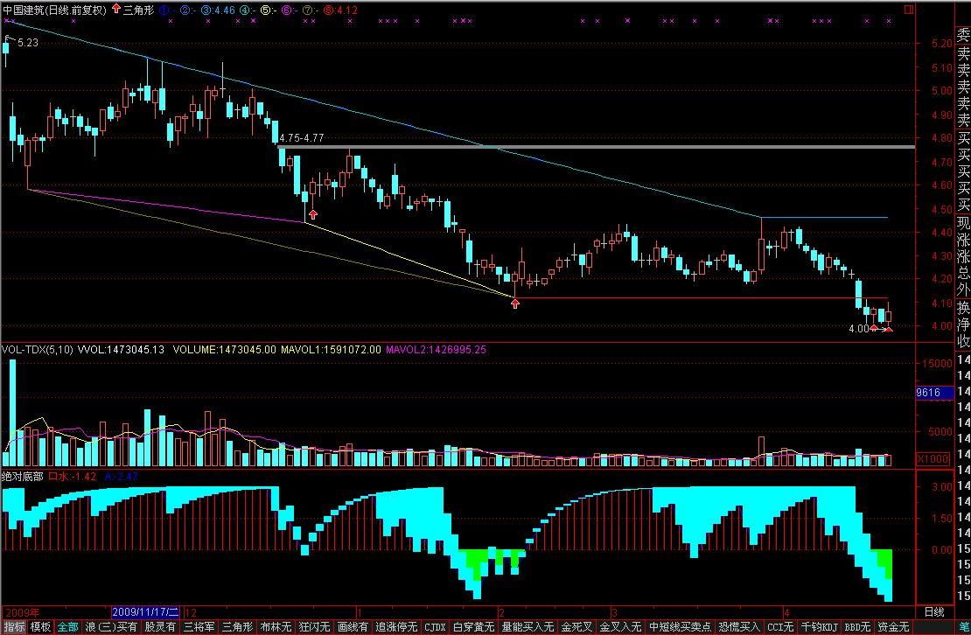971x635 pixels.
Task: Select the 中短线买卖点 indicator tab
Action: coord(680,628)
